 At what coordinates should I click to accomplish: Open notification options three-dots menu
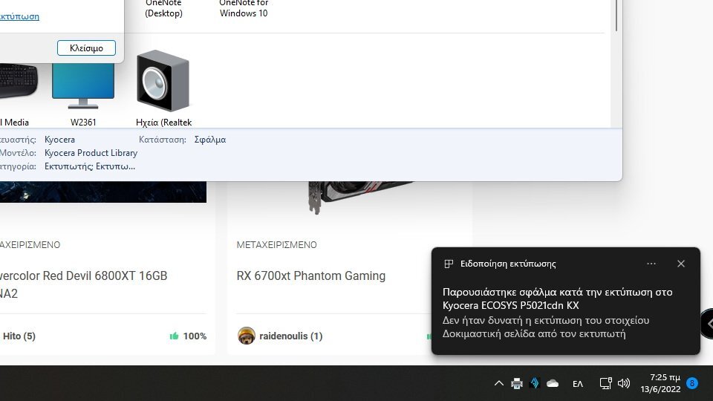coord(651,264)
